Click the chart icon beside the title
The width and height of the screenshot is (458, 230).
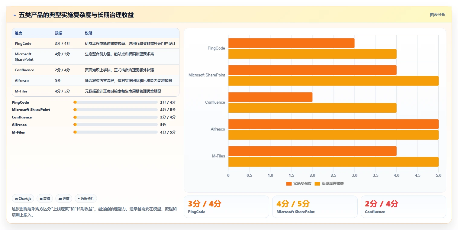pyautogui.click(x=14, y=15)
